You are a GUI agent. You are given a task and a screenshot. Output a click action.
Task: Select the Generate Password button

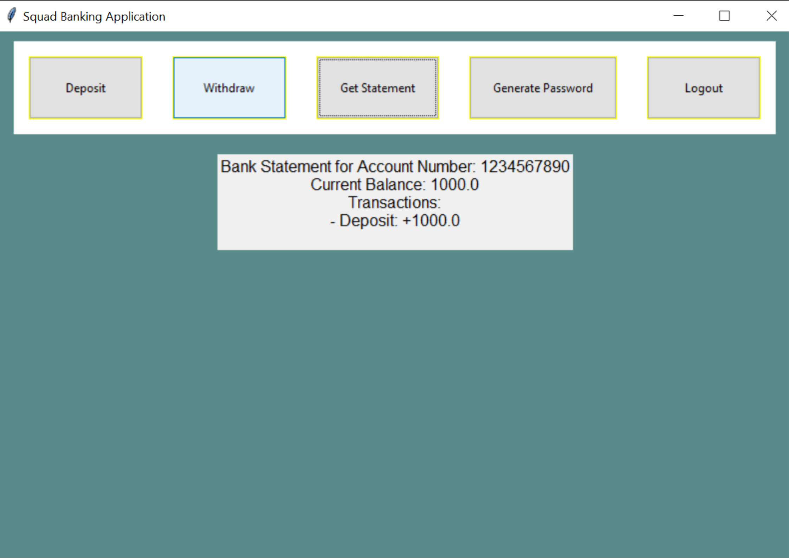coord(543,88)
